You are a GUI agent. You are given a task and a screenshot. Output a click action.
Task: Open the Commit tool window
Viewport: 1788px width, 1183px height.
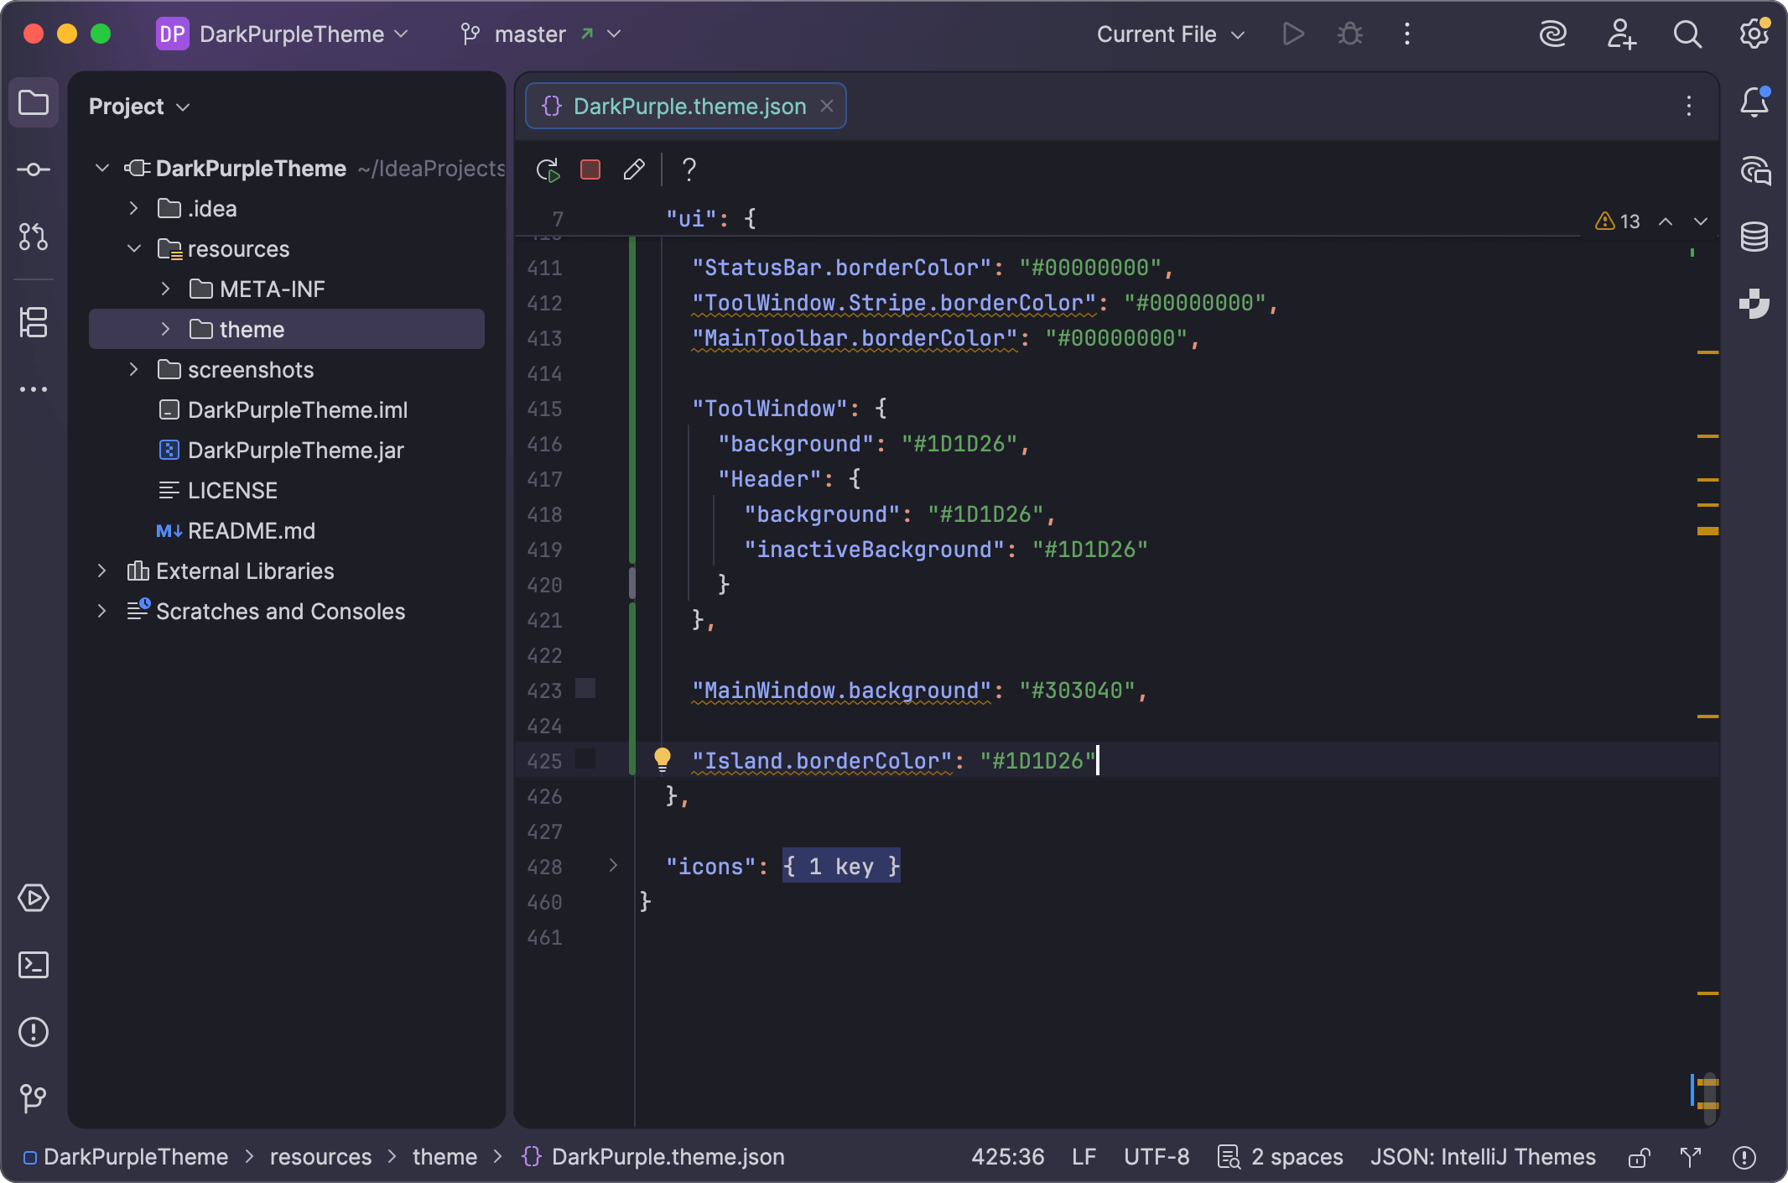pos(34,169)
